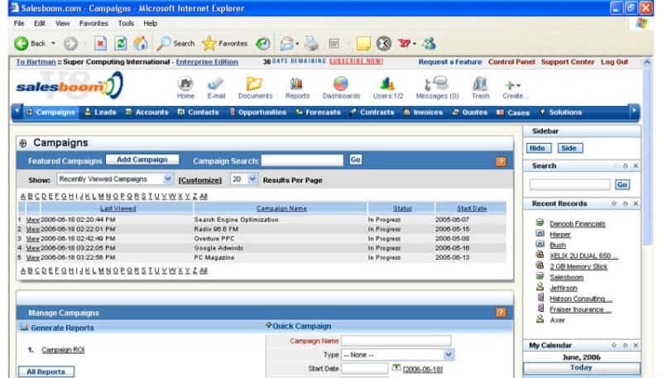Click the Subscribe Now link

356,61
